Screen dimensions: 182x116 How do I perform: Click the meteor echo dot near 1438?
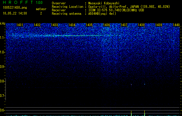click(145, 84)
